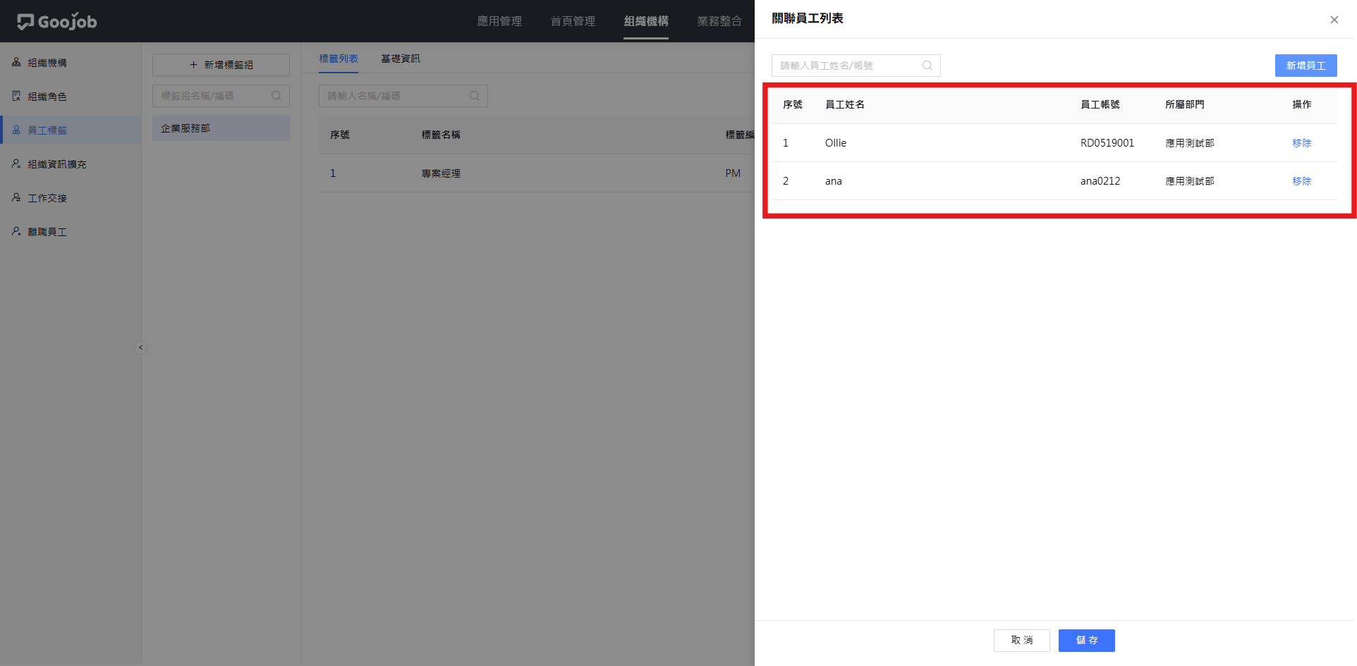Click the 離職員工 sidebar icon
Image resolution: width=1357 pixels, height=666 pixels.
pos(16,232)
